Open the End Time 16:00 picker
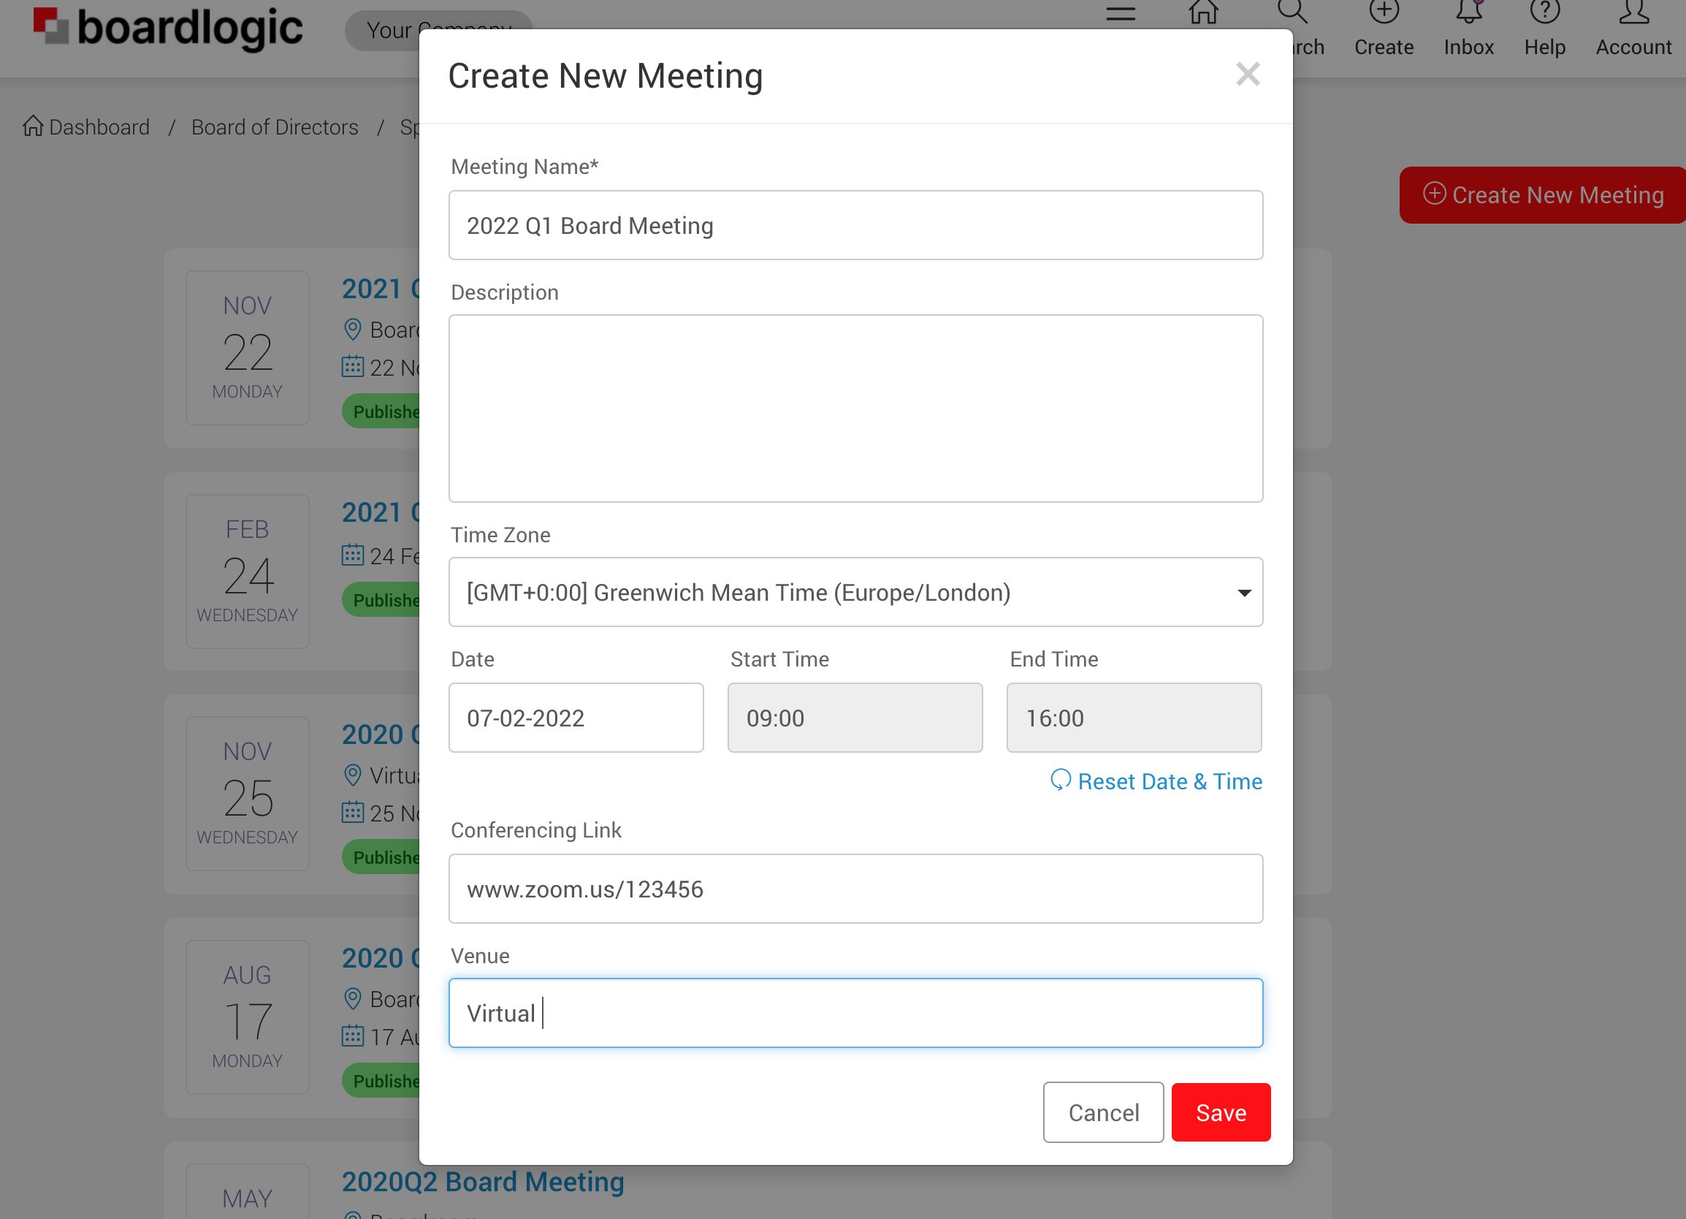The height and width of the screenshot is (1219, 1686). click(x=1133, y=718)
